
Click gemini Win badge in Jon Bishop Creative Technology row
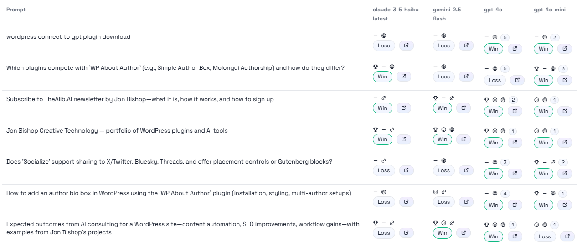coord(443,139)
